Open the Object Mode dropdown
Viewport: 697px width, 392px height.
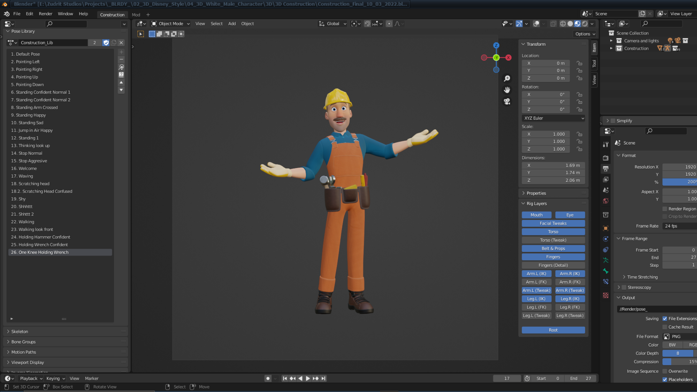(171, 24)
